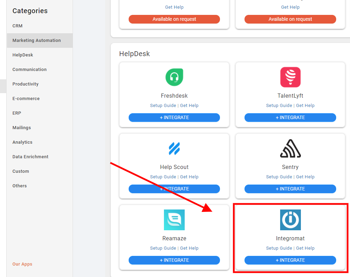Click the Categories sidebar heading
Screen dimensions: 350x277
point(30,11)
